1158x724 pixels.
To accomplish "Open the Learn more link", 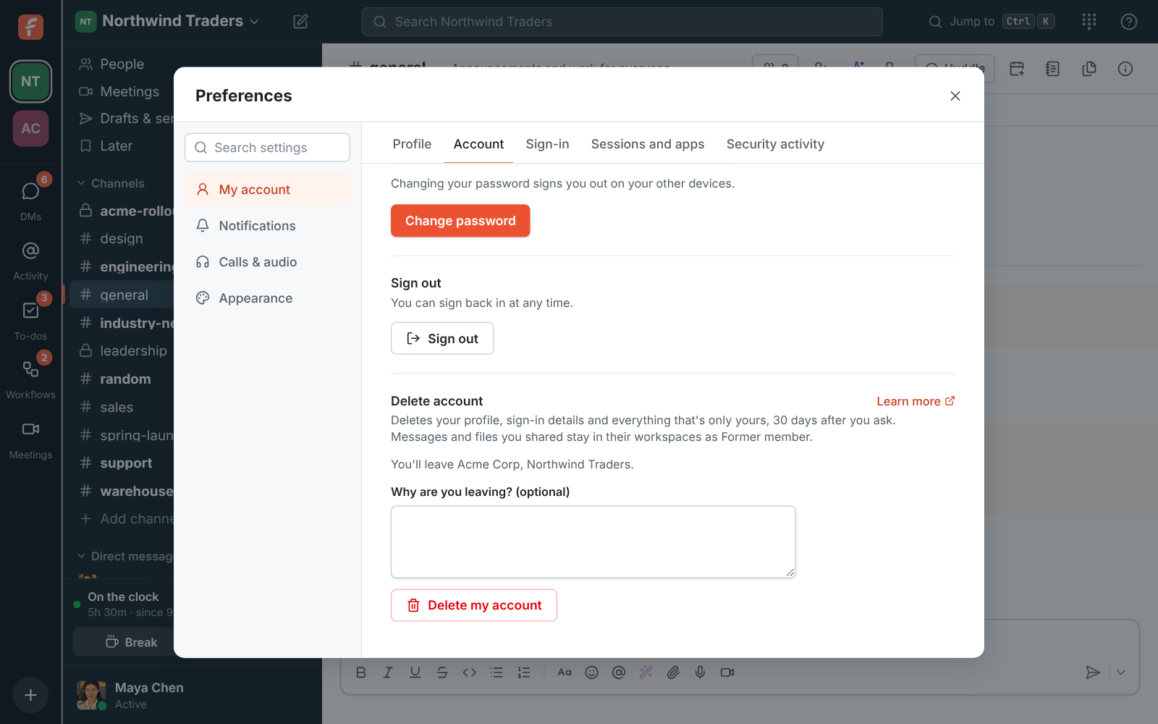I will 916,401.
